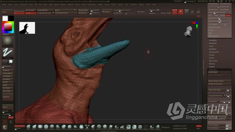This screenshot has height=132, width=235.
Task: Open the Material menu
Action: [70, 4]
